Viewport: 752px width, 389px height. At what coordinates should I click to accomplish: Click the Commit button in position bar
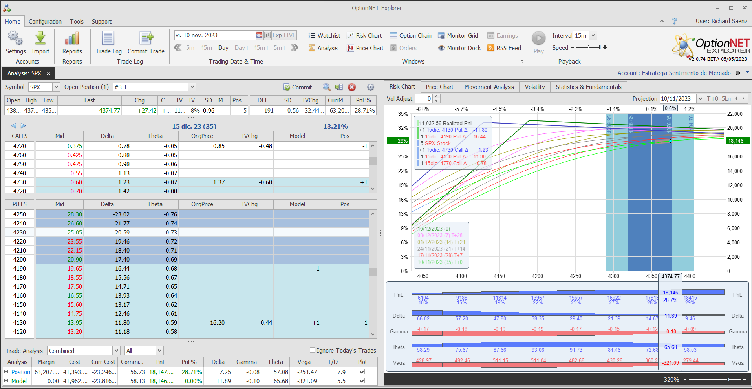(297, 87)
